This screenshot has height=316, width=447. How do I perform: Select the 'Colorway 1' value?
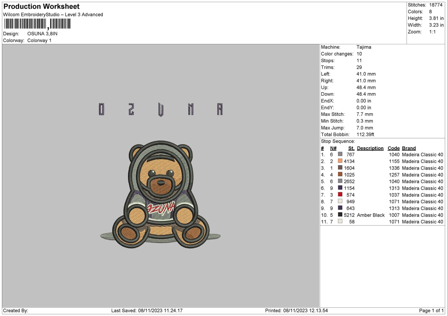[x=39, y=40]
